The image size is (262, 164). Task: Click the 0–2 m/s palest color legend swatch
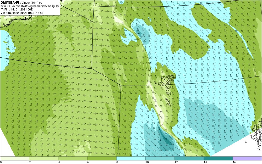(x=14, y=158)
